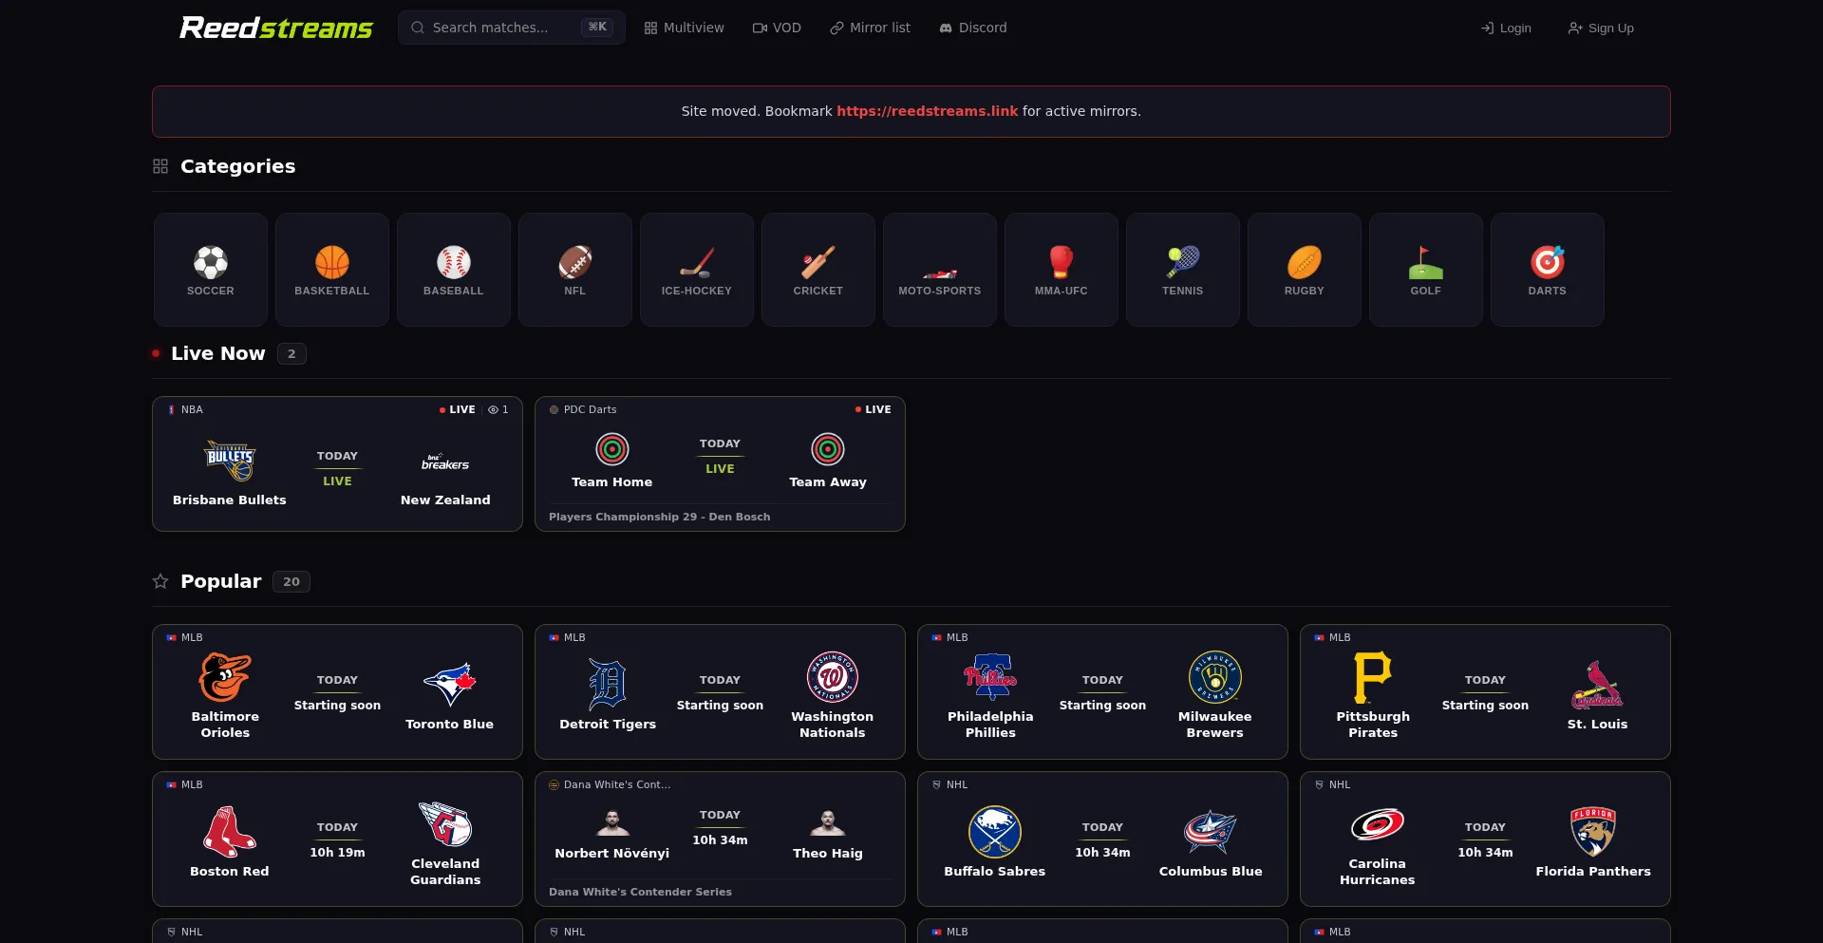Screen dimensions: 1823x943
Task: Click the Popular count badge 20
Action: coord(291,581)
